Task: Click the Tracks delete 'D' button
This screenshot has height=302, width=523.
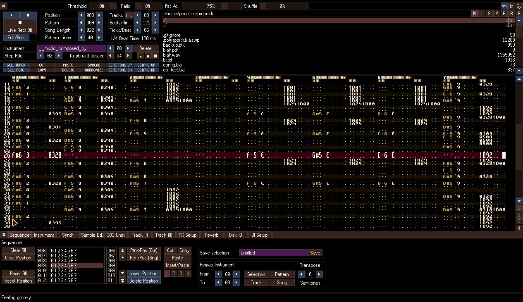Action: (131, 15)
